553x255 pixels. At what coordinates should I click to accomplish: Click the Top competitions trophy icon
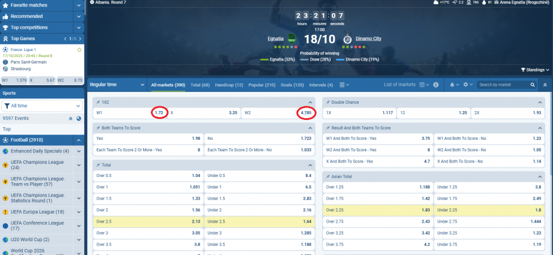[x=5, y=28]
